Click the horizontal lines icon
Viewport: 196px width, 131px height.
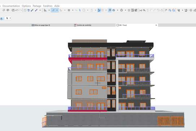click(103, 10)
